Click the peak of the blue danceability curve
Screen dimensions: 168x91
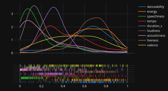[x=93, y=26]
